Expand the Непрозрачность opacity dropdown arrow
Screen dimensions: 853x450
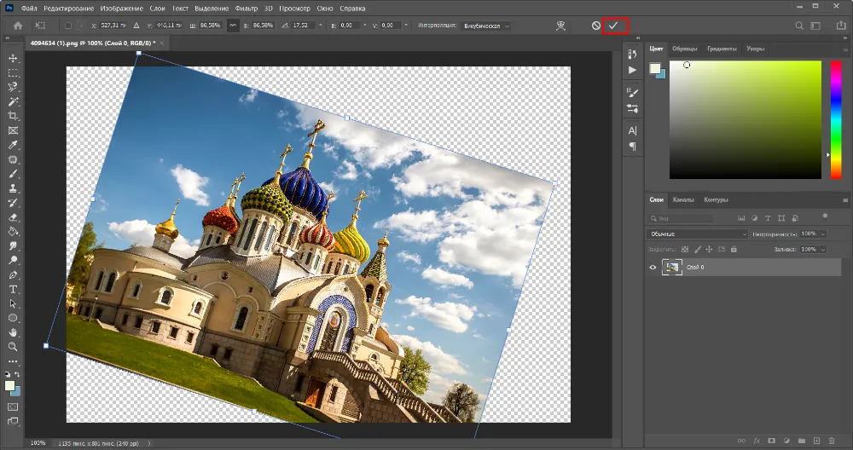824,234
